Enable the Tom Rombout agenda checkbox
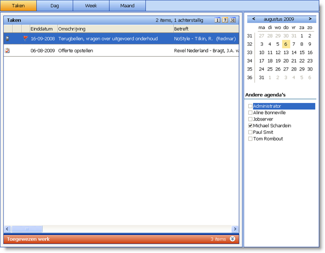Image resolution: width=325 pixels, height=253 pixels. [250, 139]
